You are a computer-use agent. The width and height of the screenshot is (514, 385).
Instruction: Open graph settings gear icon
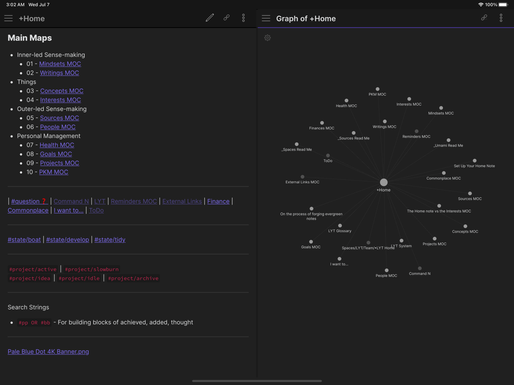pyautogui.click(x=268, y=38)
